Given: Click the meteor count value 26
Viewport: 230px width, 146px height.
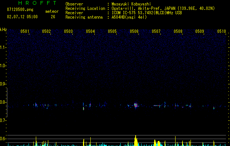Looking at the screenshot, I should [53, 17].
